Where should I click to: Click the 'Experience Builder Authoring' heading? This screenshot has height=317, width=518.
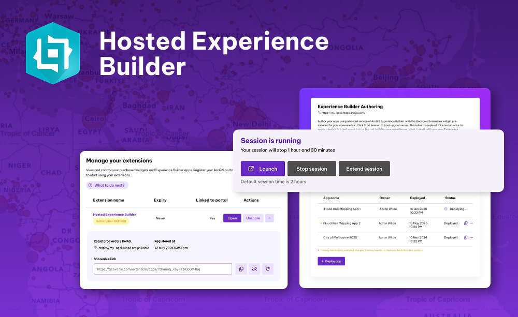coord(350,107)
